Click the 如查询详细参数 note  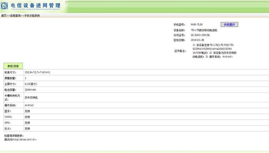pyautogui.click(x=14, y=136)
